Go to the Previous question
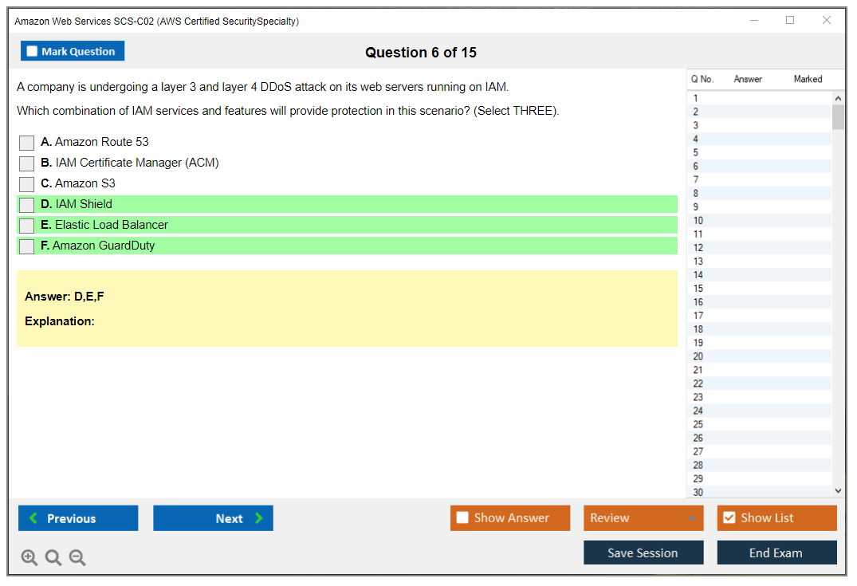857x586 pixels. [x=78, y=518]
